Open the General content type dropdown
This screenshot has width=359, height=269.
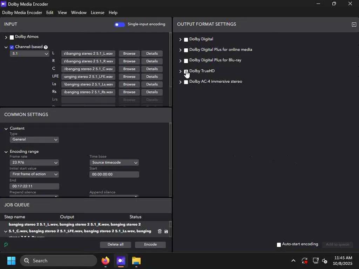(x=34, y=139)
